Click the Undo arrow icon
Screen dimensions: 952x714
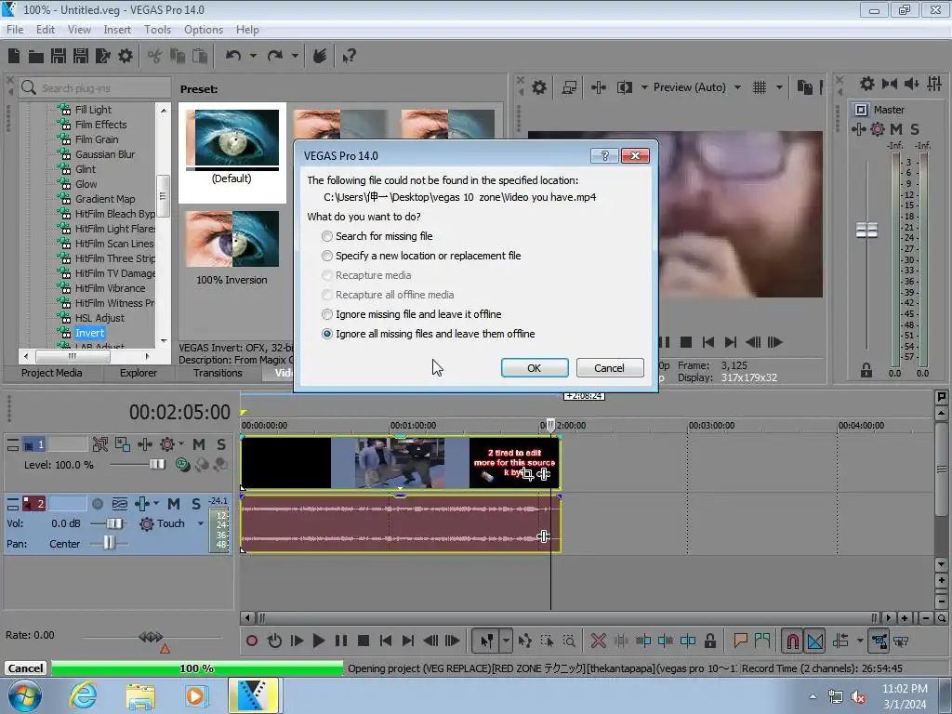pos(233,56)
